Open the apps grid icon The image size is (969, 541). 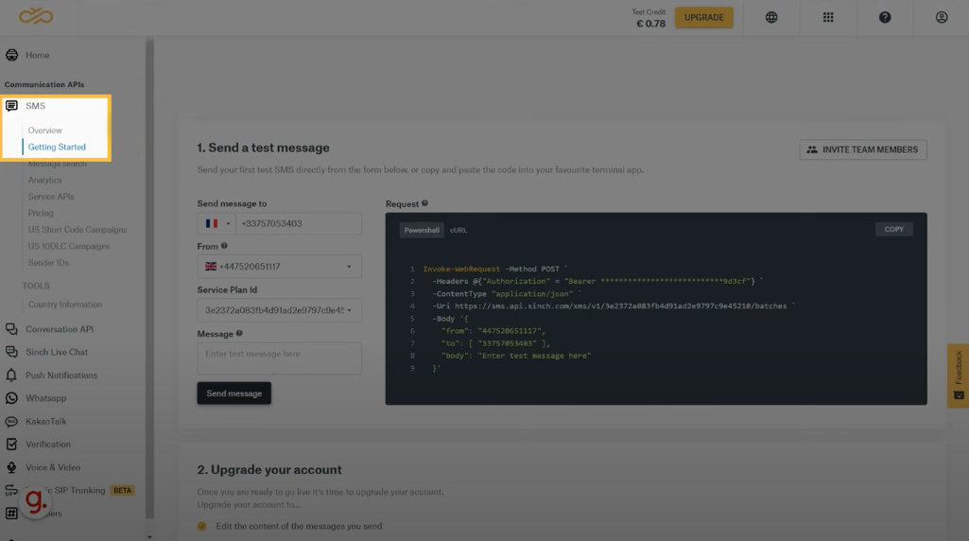click(828, 17)
